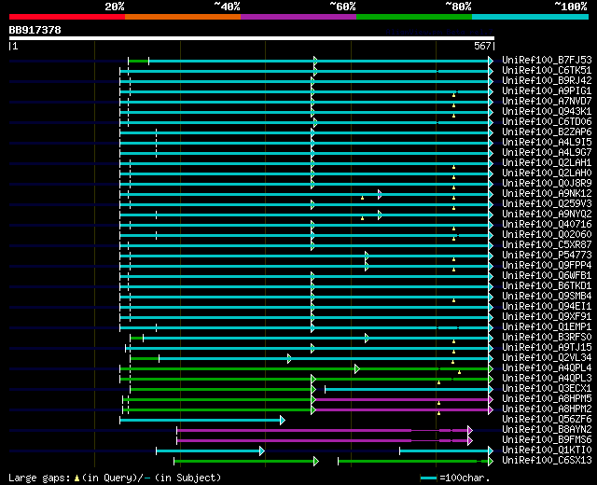Click the white query sequence bar
Viewport: 597px width, 485px height.
252,38
